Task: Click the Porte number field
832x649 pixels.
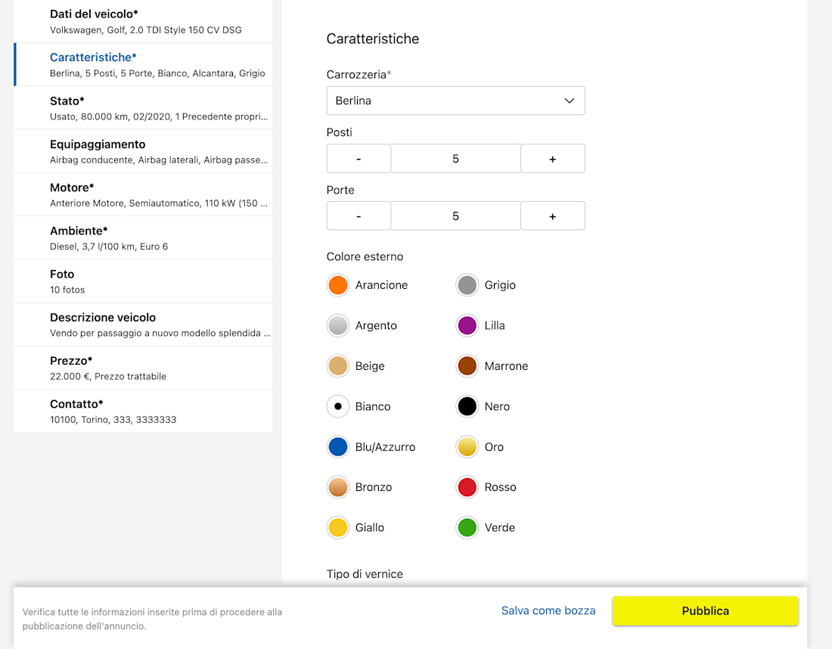Action: point(455,216)
